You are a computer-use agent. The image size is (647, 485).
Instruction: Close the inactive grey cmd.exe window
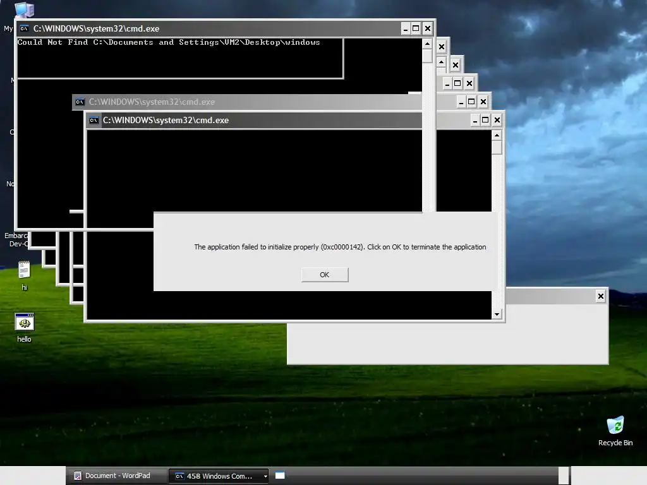point(483,102)
